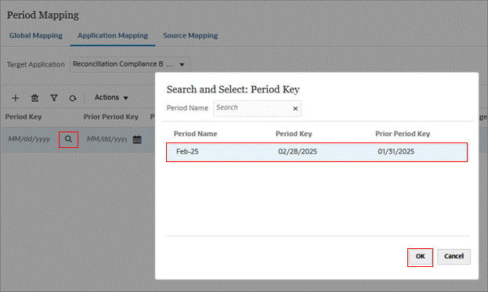The image size is (488, 292).
Task: Select the Application Mapping tab
Action: coord(113,35)
